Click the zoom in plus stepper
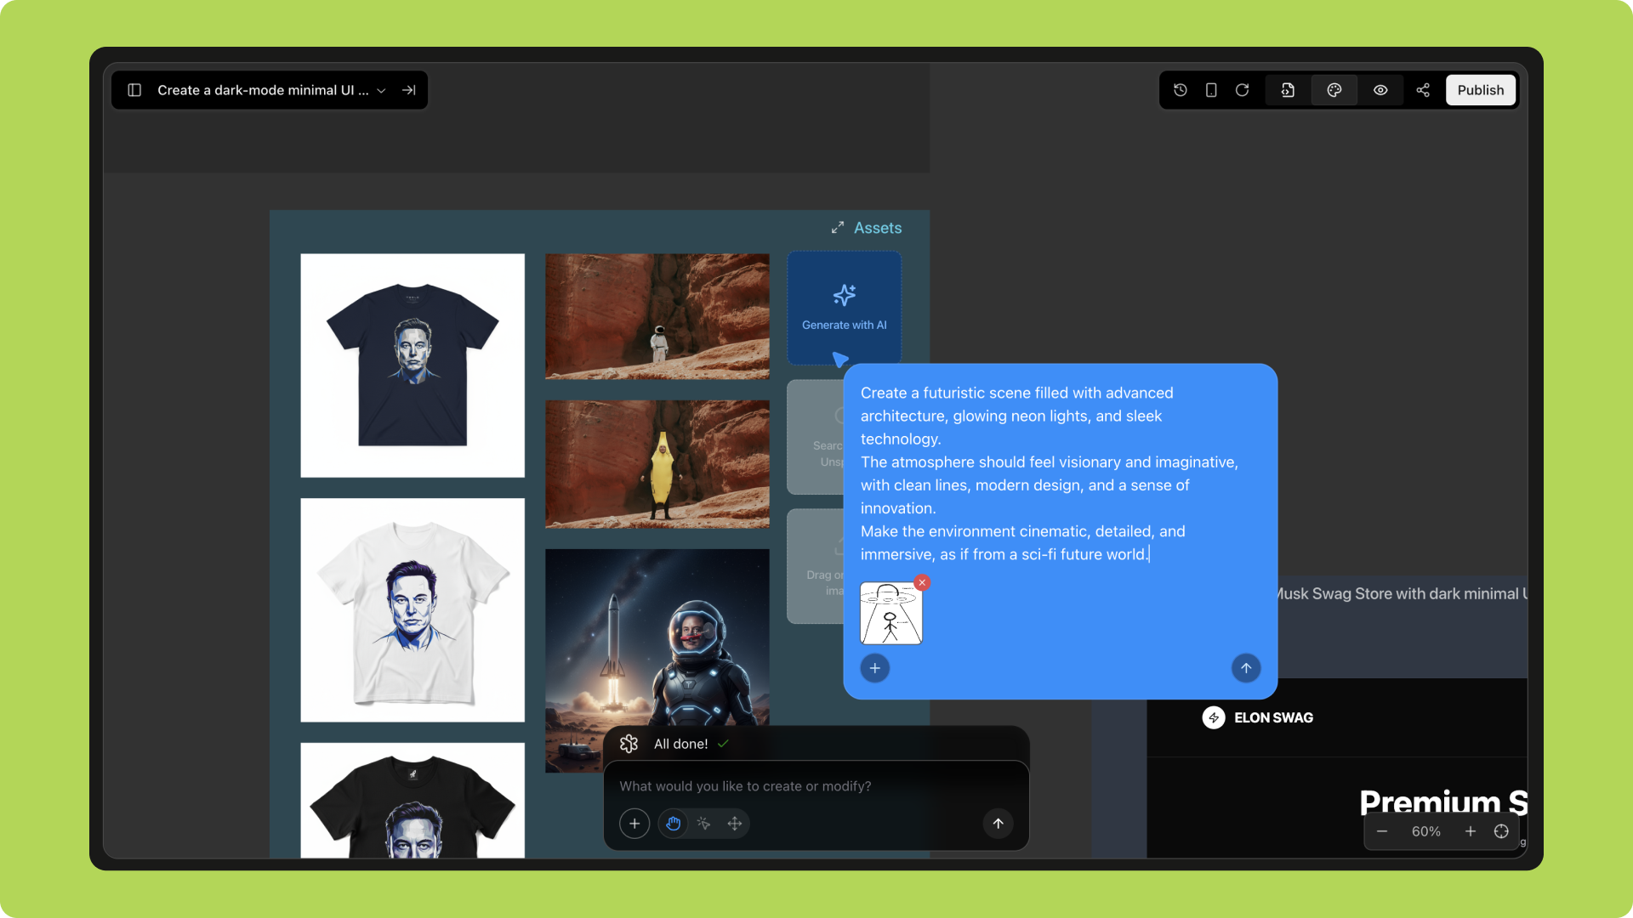Image resolution: width=1633 pixels, height=918 pixels. point(1470,831)
